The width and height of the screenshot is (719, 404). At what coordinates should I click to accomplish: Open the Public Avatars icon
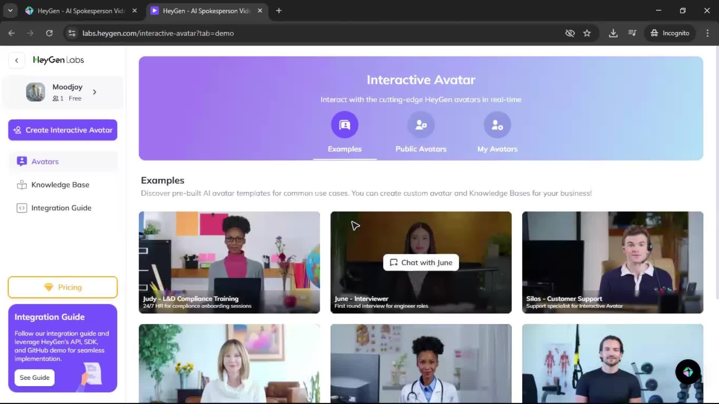421,125
